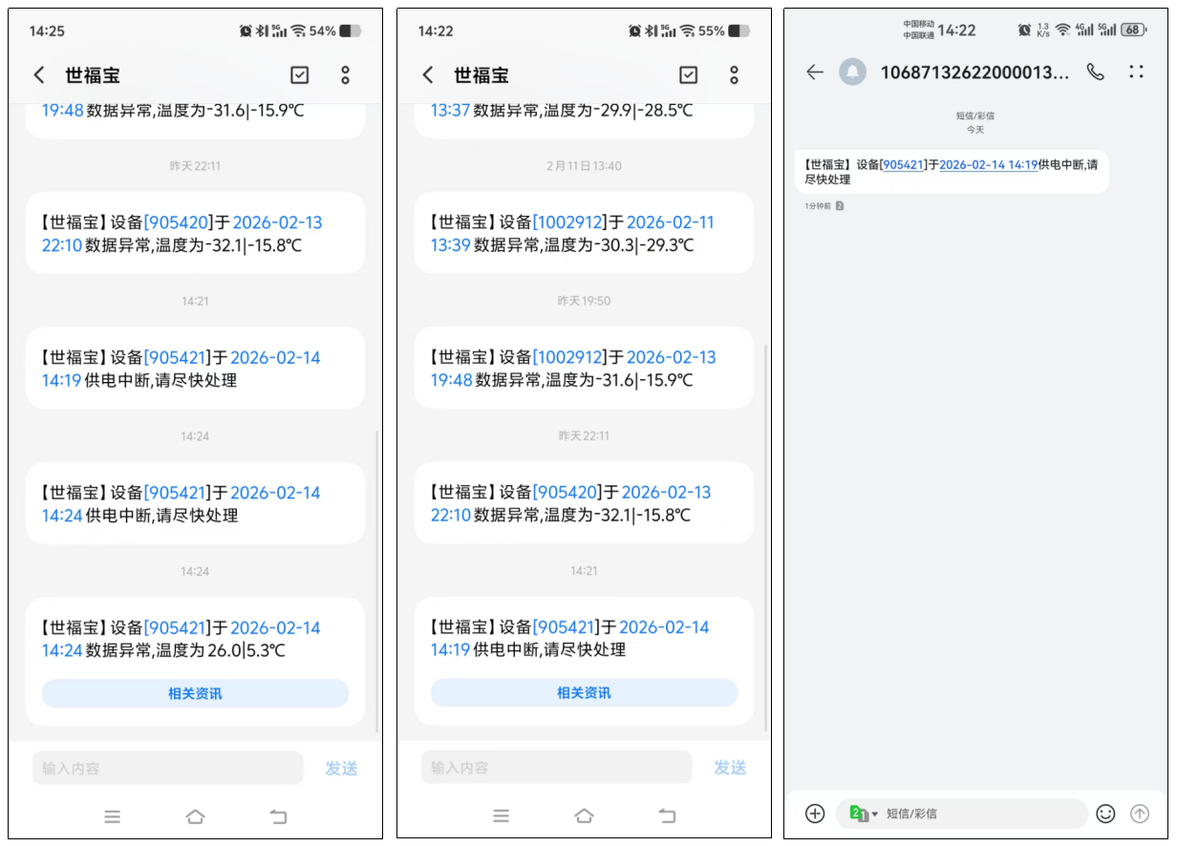Screen dimensions: 1177x846
Task: Tap the home navigation icon on 14:25 screen
Action: pos(195,816)
